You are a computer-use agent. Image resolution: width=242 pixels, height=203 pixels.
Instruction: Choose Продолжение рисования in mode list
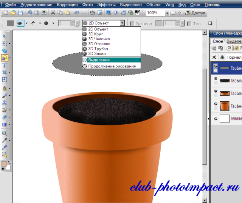click(112, 66)
